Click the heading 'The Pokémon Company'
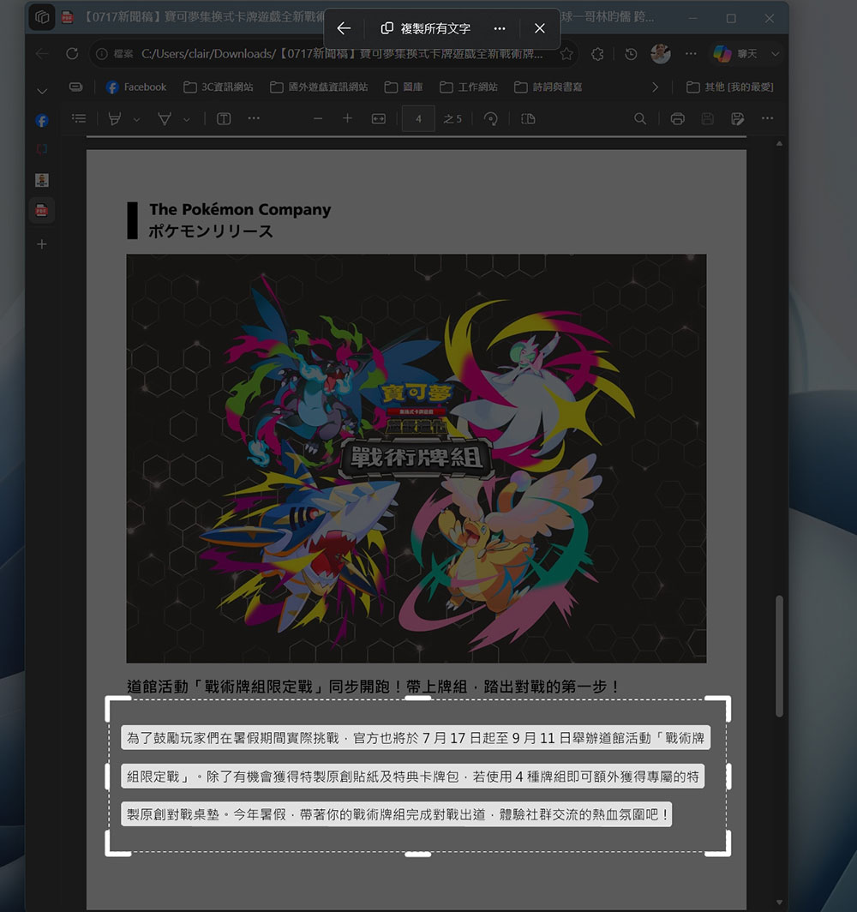The height and width of the screenshot is (912, 857). tap(240, 209)
